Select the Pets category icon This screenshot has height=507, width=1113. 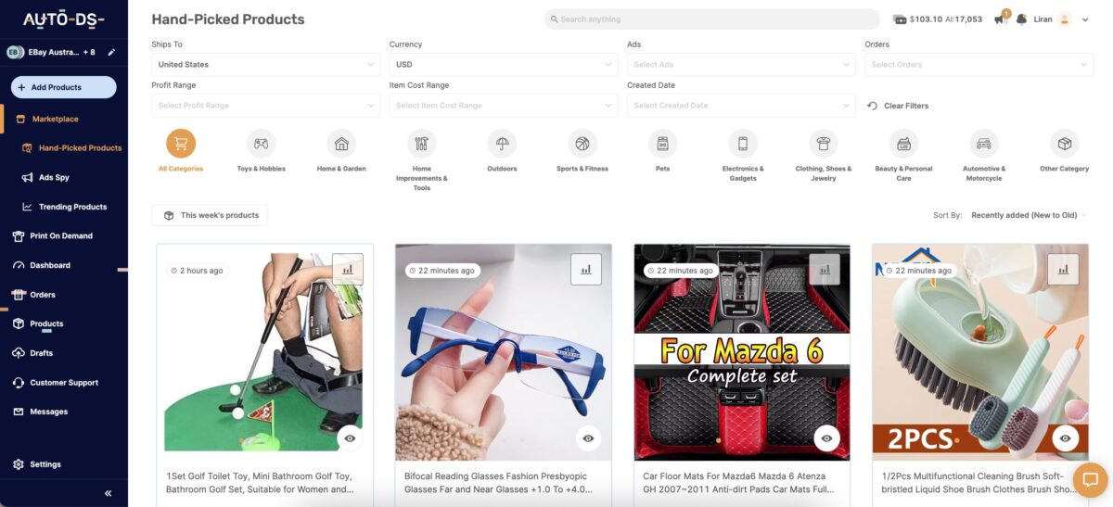pyautogui.click(x=662, y=144)
